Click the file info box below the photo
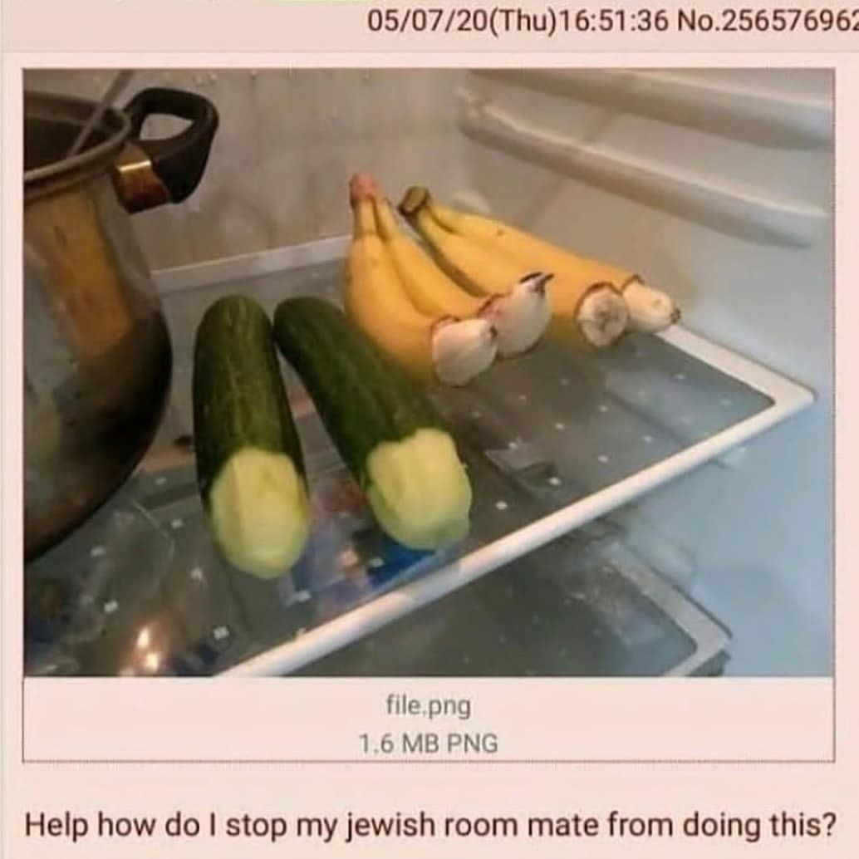The width and height of the screenshot is (859, 859). click(429, 719)
